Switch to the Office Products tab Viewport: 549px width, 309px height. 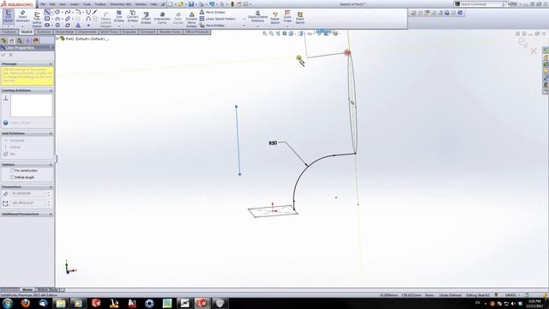(197, 32)
